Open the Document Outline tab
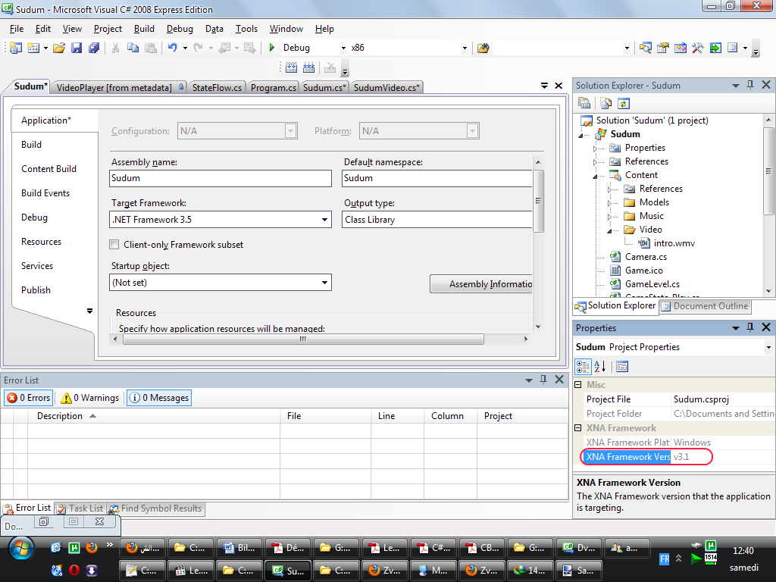 point(705,306)
